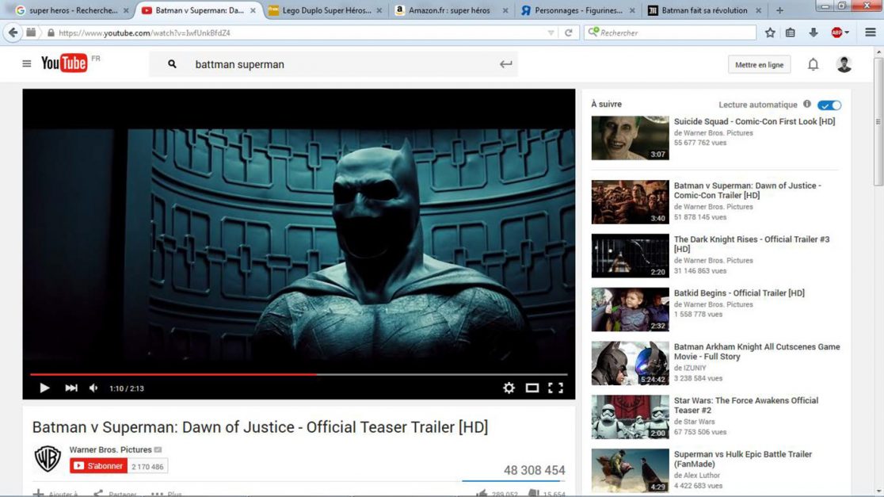Play the video
The image size is (884, 497).
pos(44,388)
